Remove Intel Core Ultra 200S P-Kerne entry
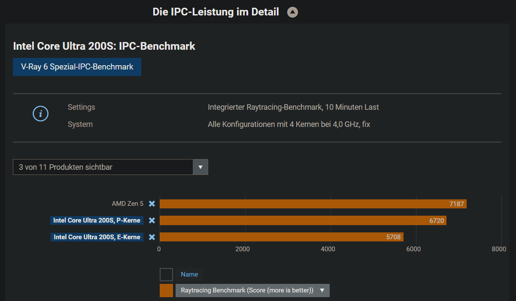Viewport: 516px width, 301px height. 152,220
